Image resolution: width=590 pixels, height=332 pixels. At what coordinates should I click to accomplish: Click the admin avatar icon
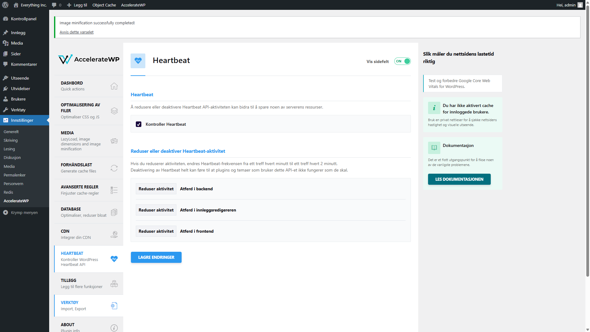[x=580, y=5]
